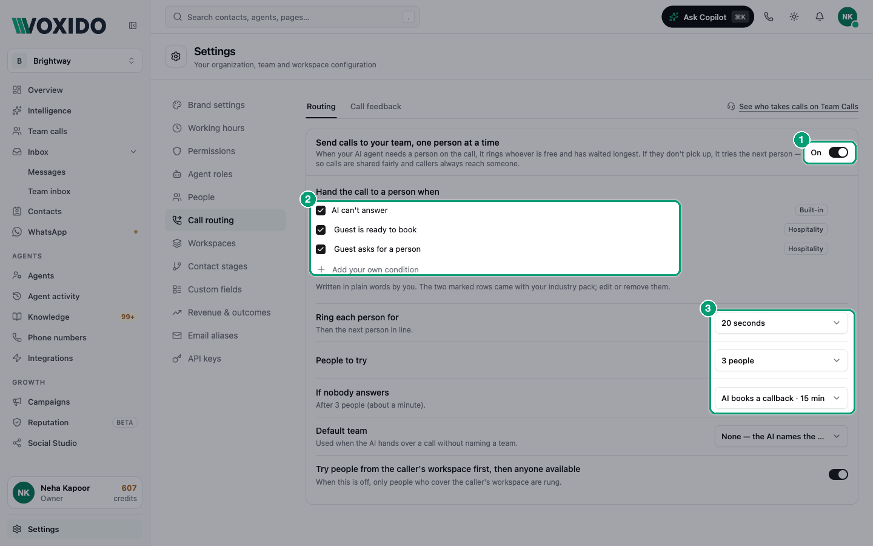Open Settings in the sidebar footer
873x546 pixels.
(x=75, y=529)
